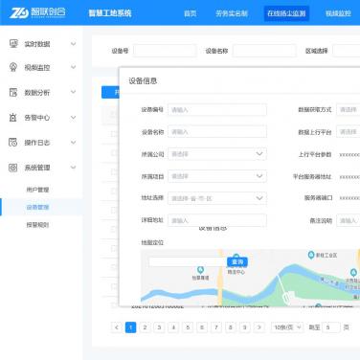Click the 区域选择 filter box
The image size is (360, 360).
(x=347, y=51)
